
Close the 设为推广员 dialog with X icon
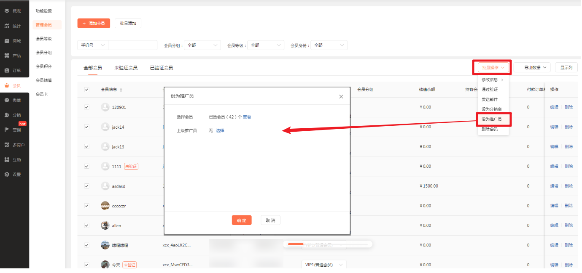341,97
